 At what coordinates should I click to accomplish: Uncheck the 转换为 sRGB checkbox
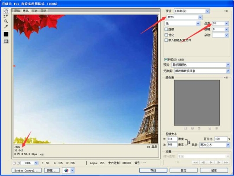pyautogui.click(x=166, y=59)
